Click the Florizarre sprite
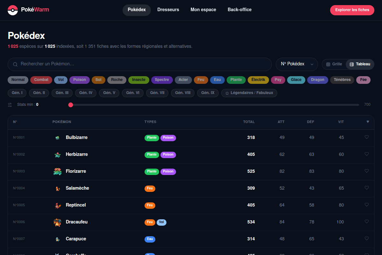Image resolution: width=382 pixels, height=255 pixels. [x=57, y=171]
